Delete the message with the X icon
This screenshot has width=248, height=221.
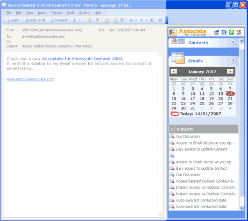pos(122,20)
